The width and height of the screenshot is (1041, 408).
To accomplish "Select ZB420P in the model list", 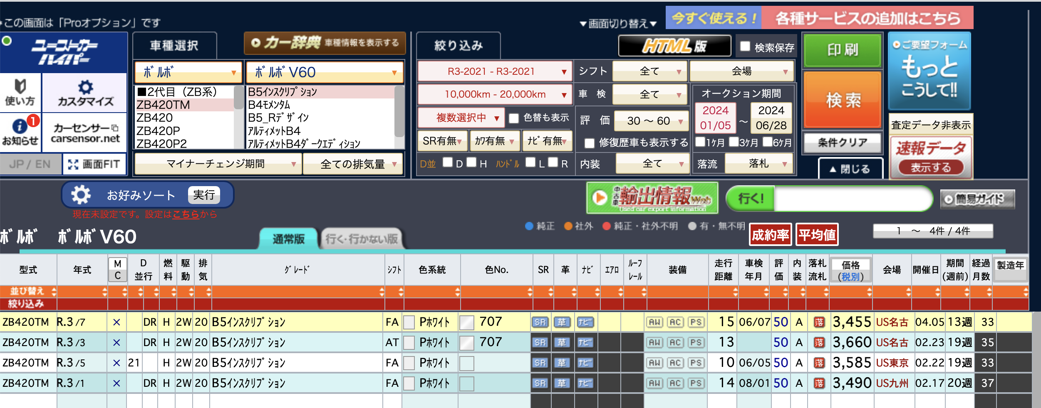I will [184, 131].
